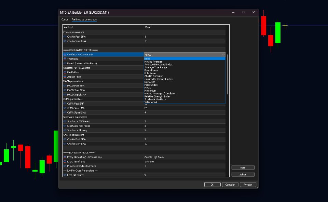The width and height of the screenshot is (328, 202).
Task: Click the 01 icon beside OsMA Fast EMA
Action: coord(65,104)
